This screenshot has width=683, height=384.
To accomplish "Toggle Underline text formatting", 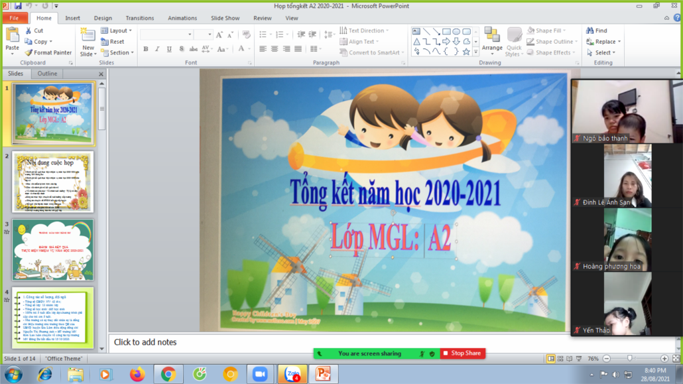I will pyautogui.click(x=169, y=49).
